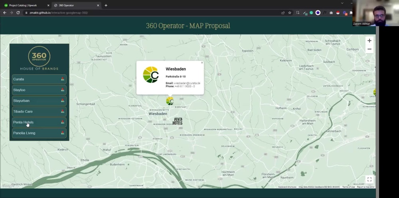Close the Wiesbaden info window
399x198 pixels.
tap(202, 62)
